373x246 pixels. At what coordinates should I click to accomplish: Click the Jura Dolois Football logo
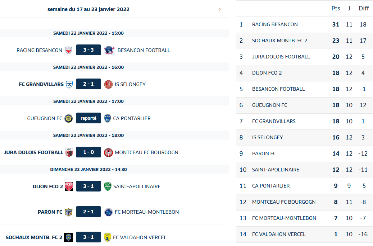(x=69, y=152)
